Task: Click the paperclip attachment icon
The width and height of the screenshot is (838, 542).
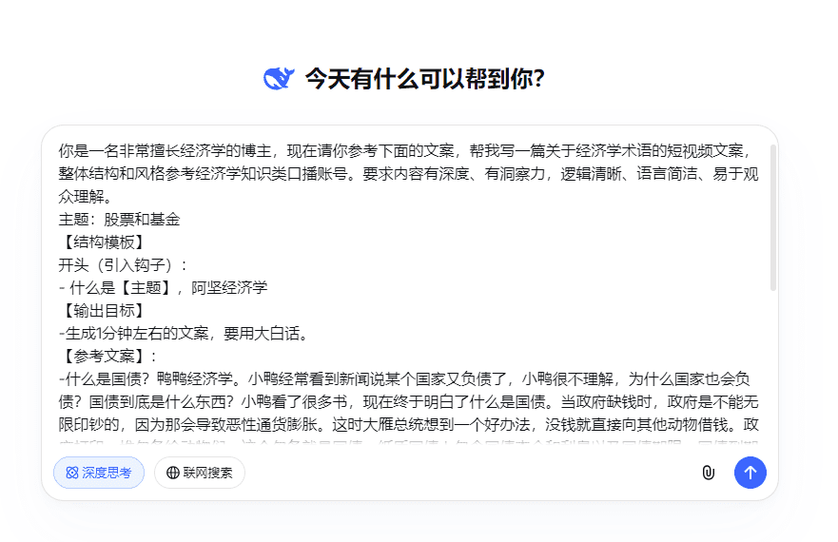Action: pos(708,473)
